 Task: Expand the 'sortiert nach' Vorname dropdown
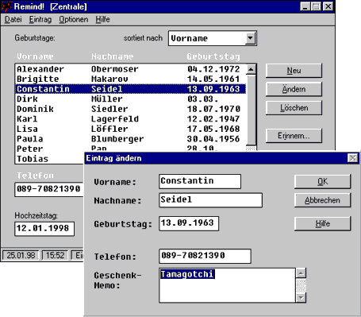(250, 38)
